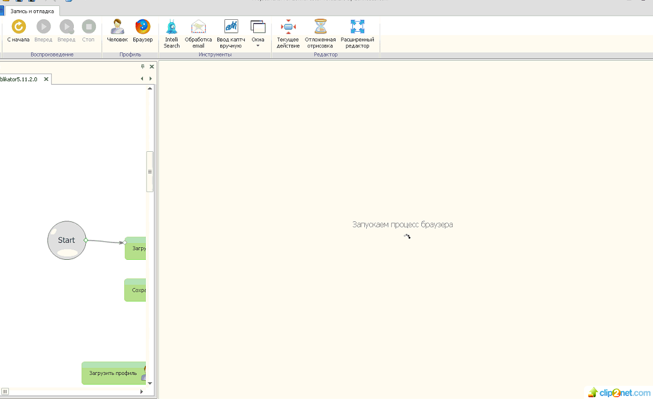Select the blikator5.11.2.0 project tab
This screenshot has height=399, width=653.
click(x=19, y=79)
